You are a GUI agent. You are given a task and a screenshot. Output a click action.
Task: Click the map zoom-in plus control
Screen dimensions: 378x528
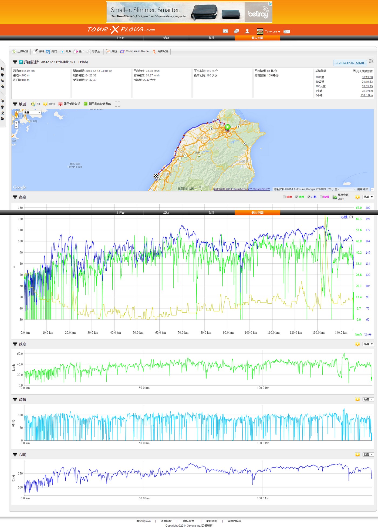16,123
